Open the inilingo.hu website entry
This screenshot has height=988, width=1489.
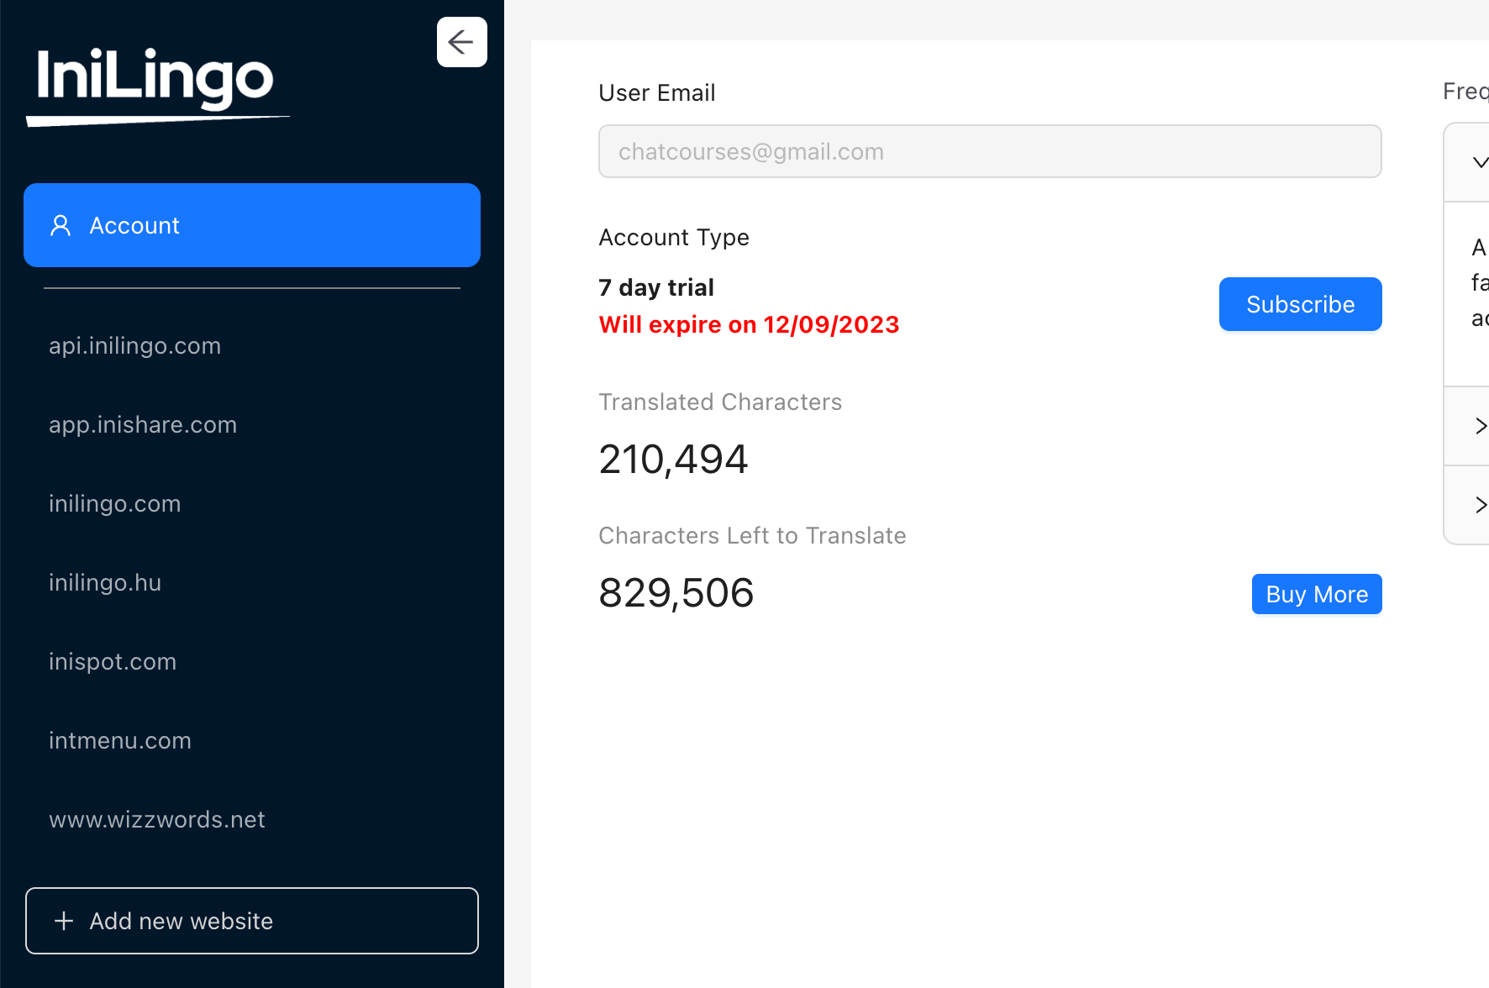[105, 583]
